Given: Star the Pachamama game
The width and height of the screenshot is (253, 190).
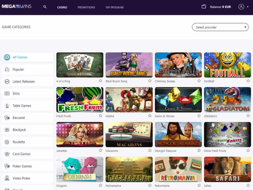Looking at the screenshot, I should [x=150, y=185].
